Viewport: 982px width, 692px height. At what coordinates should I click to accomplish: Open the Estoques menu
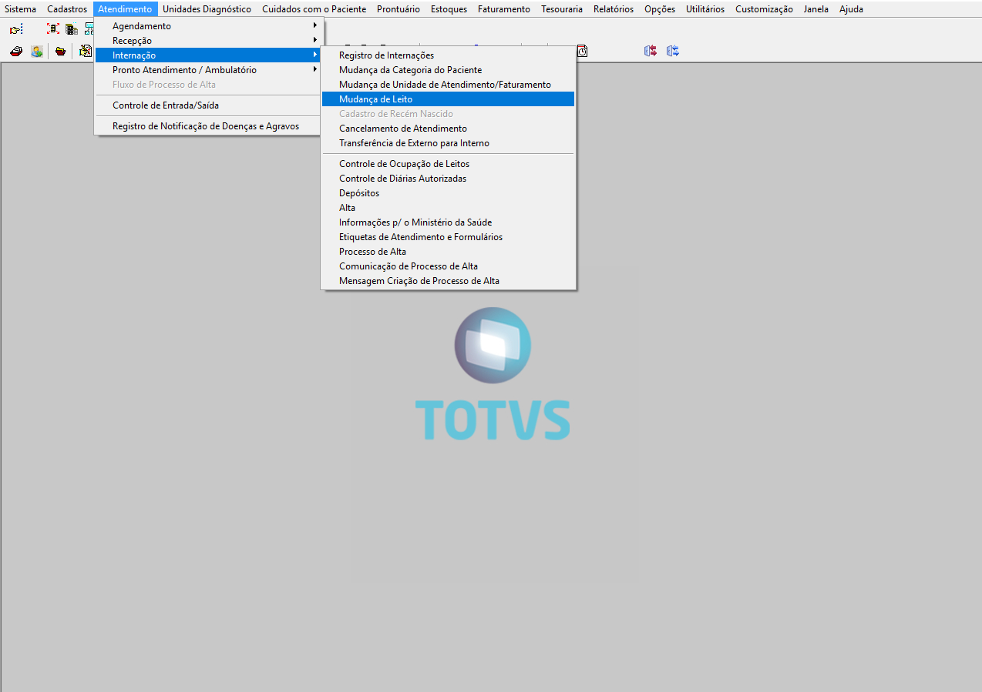coord(449,9)
